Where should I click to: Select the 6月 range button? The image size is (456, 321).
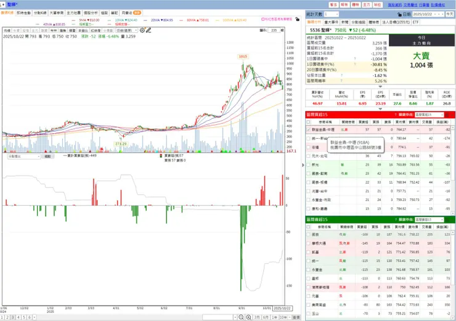point(266,317)
